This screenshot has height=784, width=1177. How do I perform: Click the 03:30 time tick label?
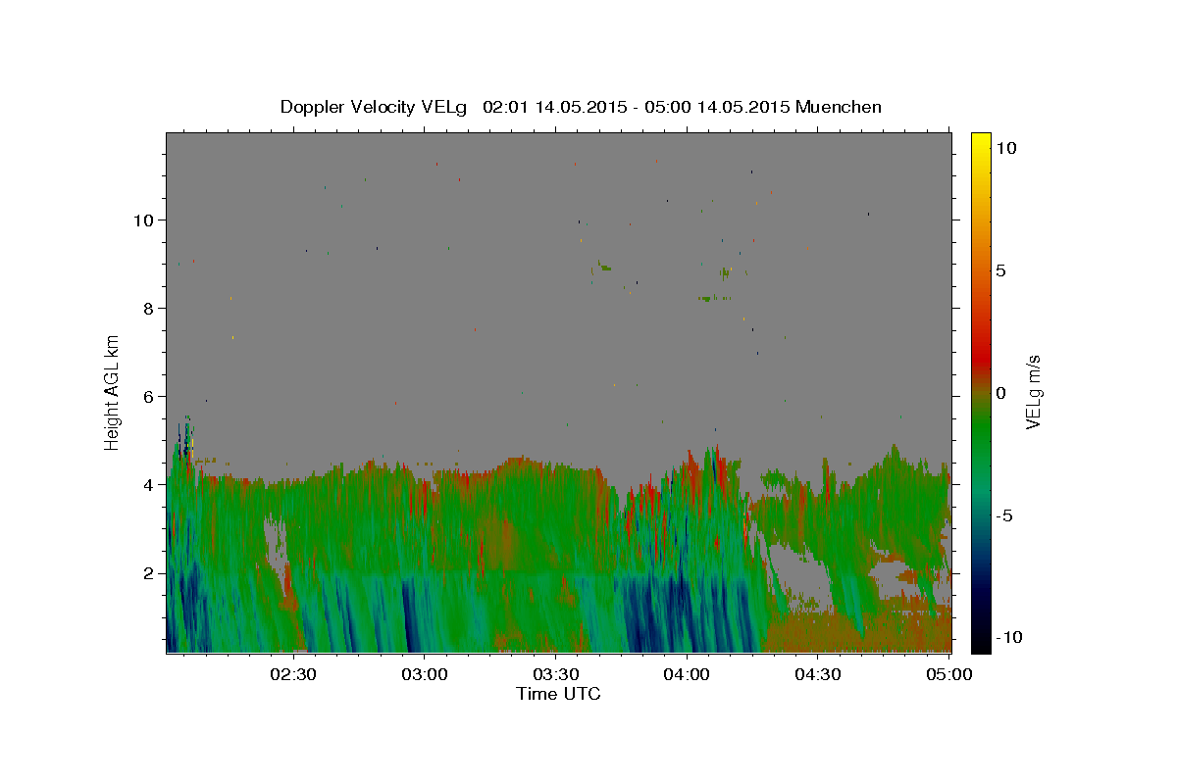tap(555, 674)
